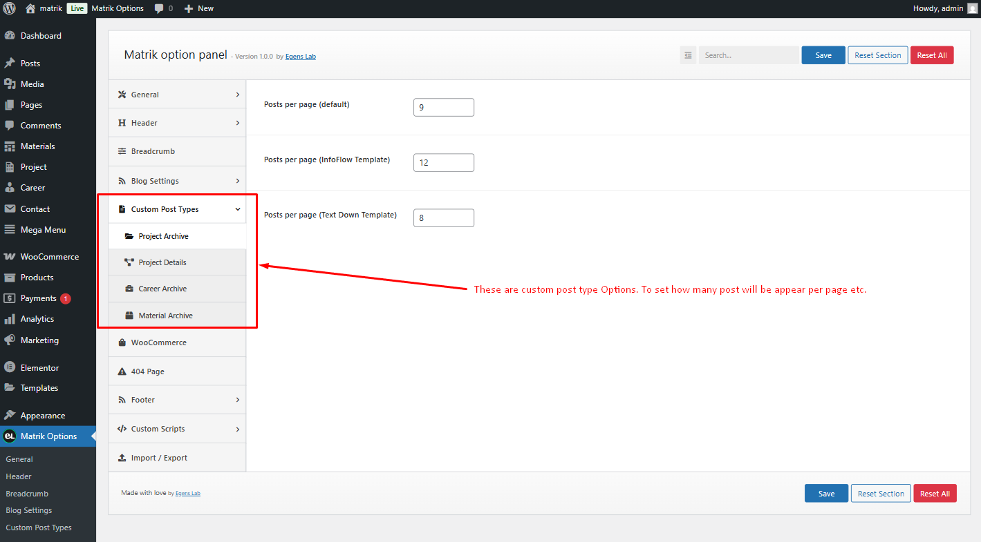Viewport: 981px width, 542px height.
Task: Open the Egens Lab link in header
Action: 301,57
